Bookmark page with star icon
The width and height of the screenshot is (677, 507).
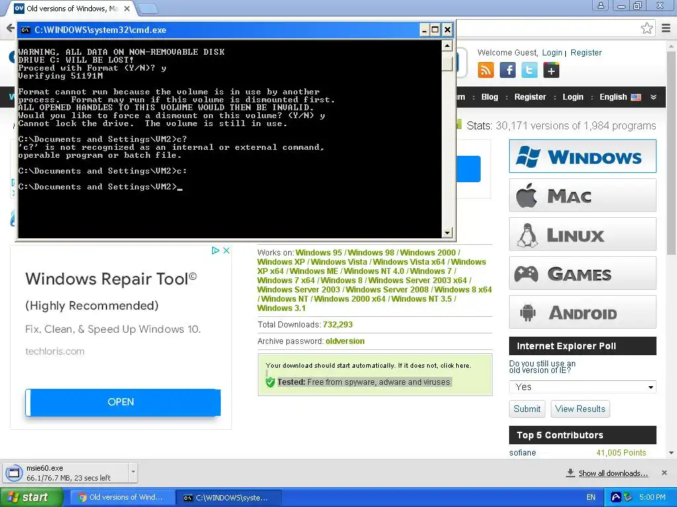click(647, 28)
